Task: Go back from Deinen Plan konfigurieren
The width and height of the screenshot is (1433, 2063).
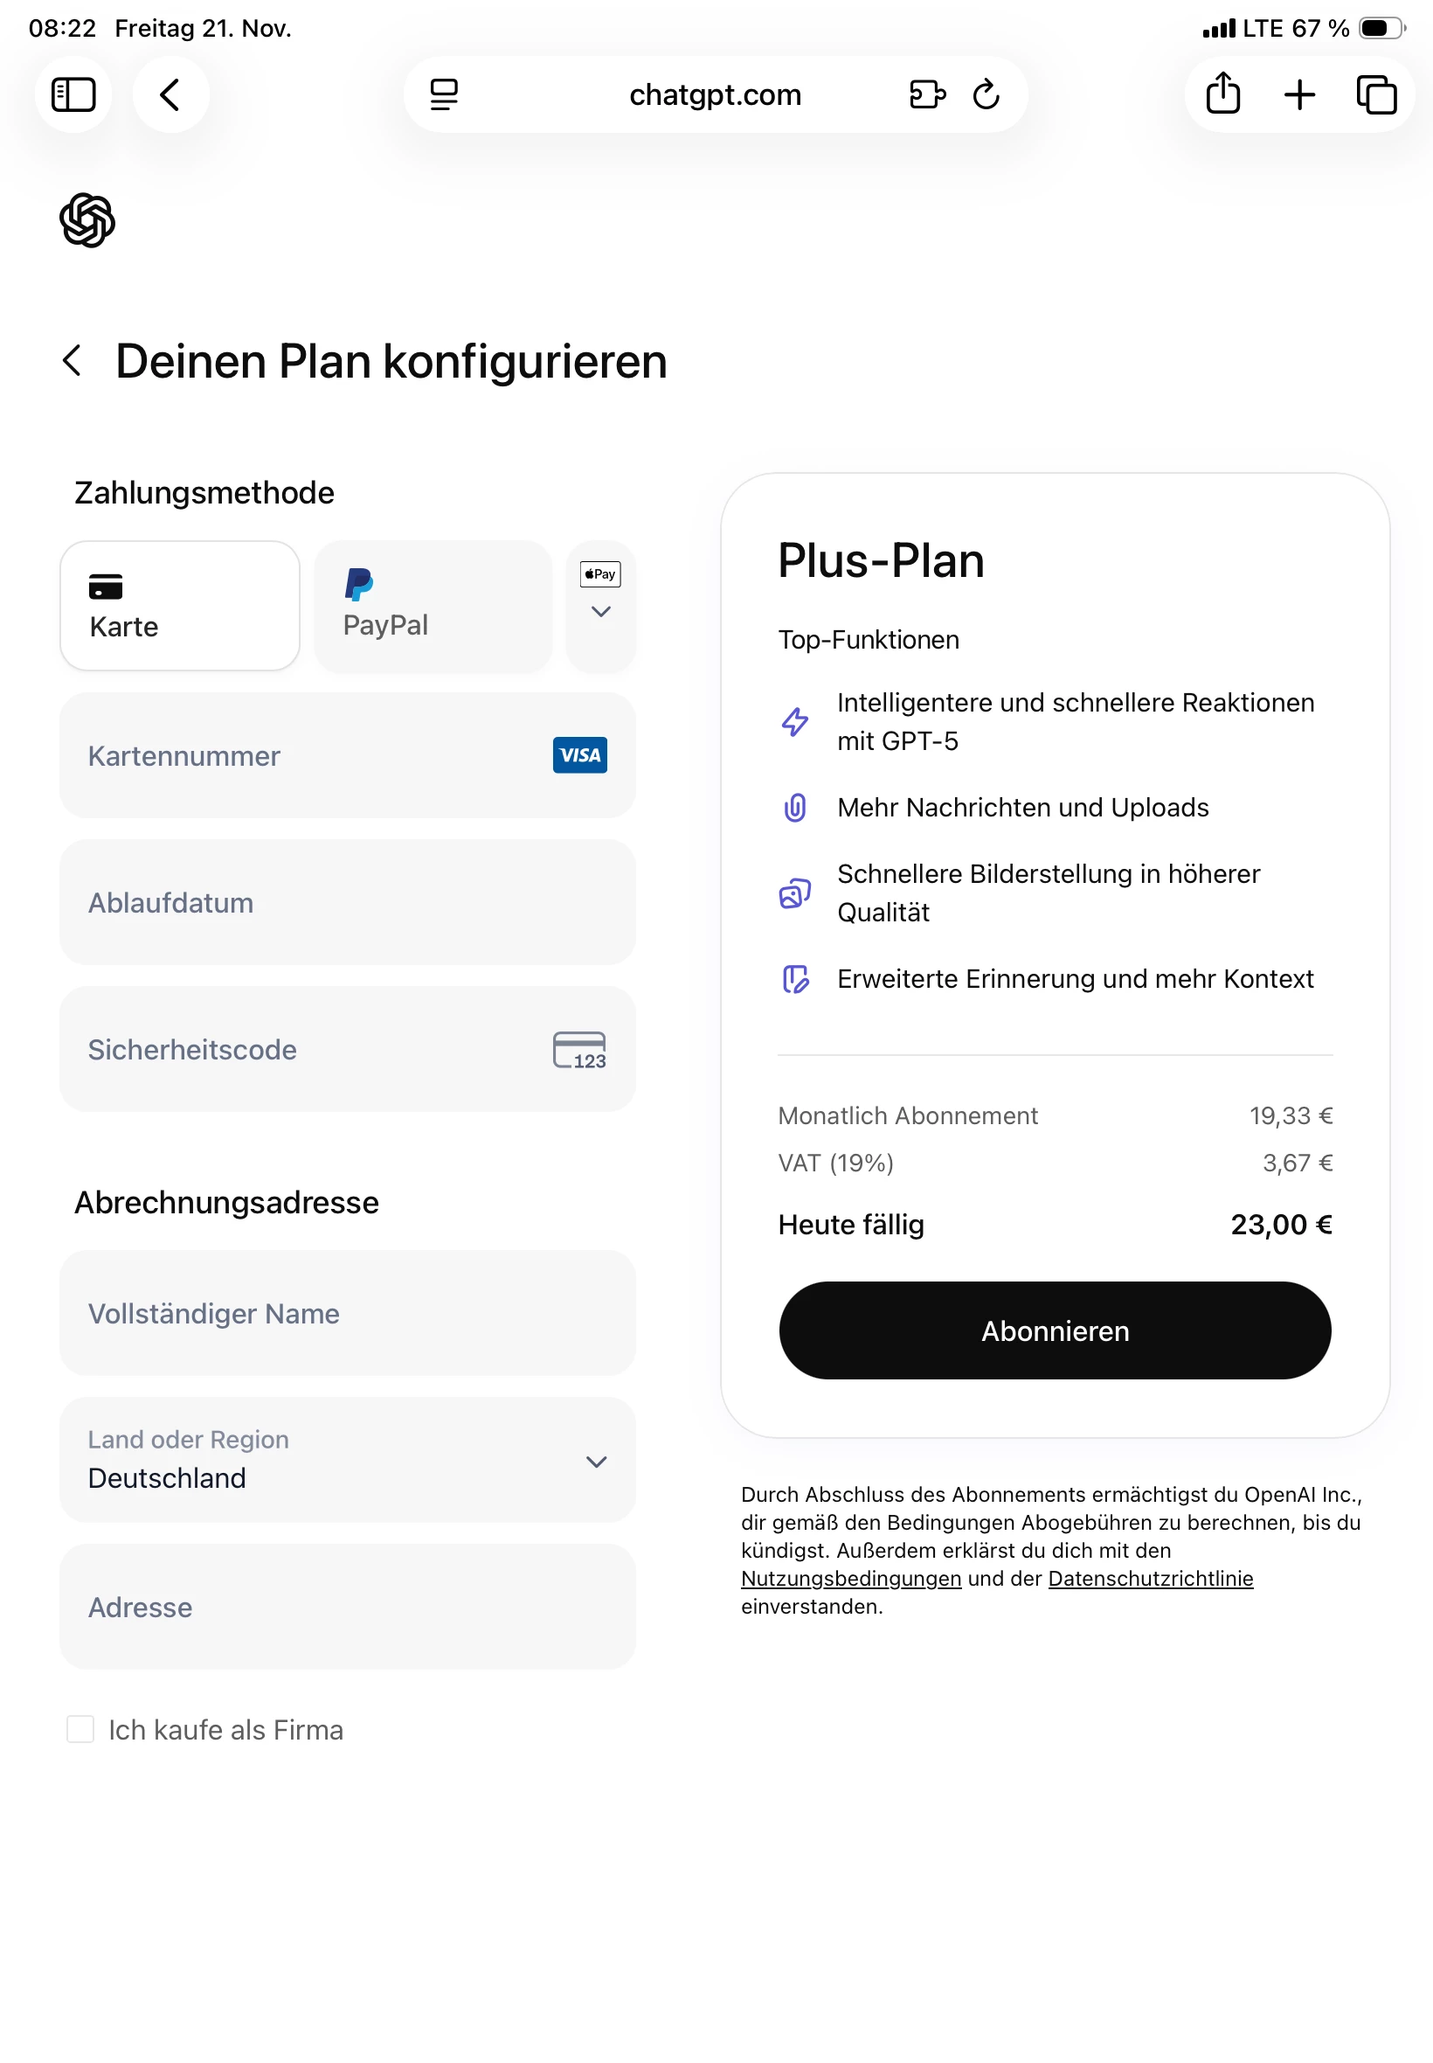Action: coord(73,361)
